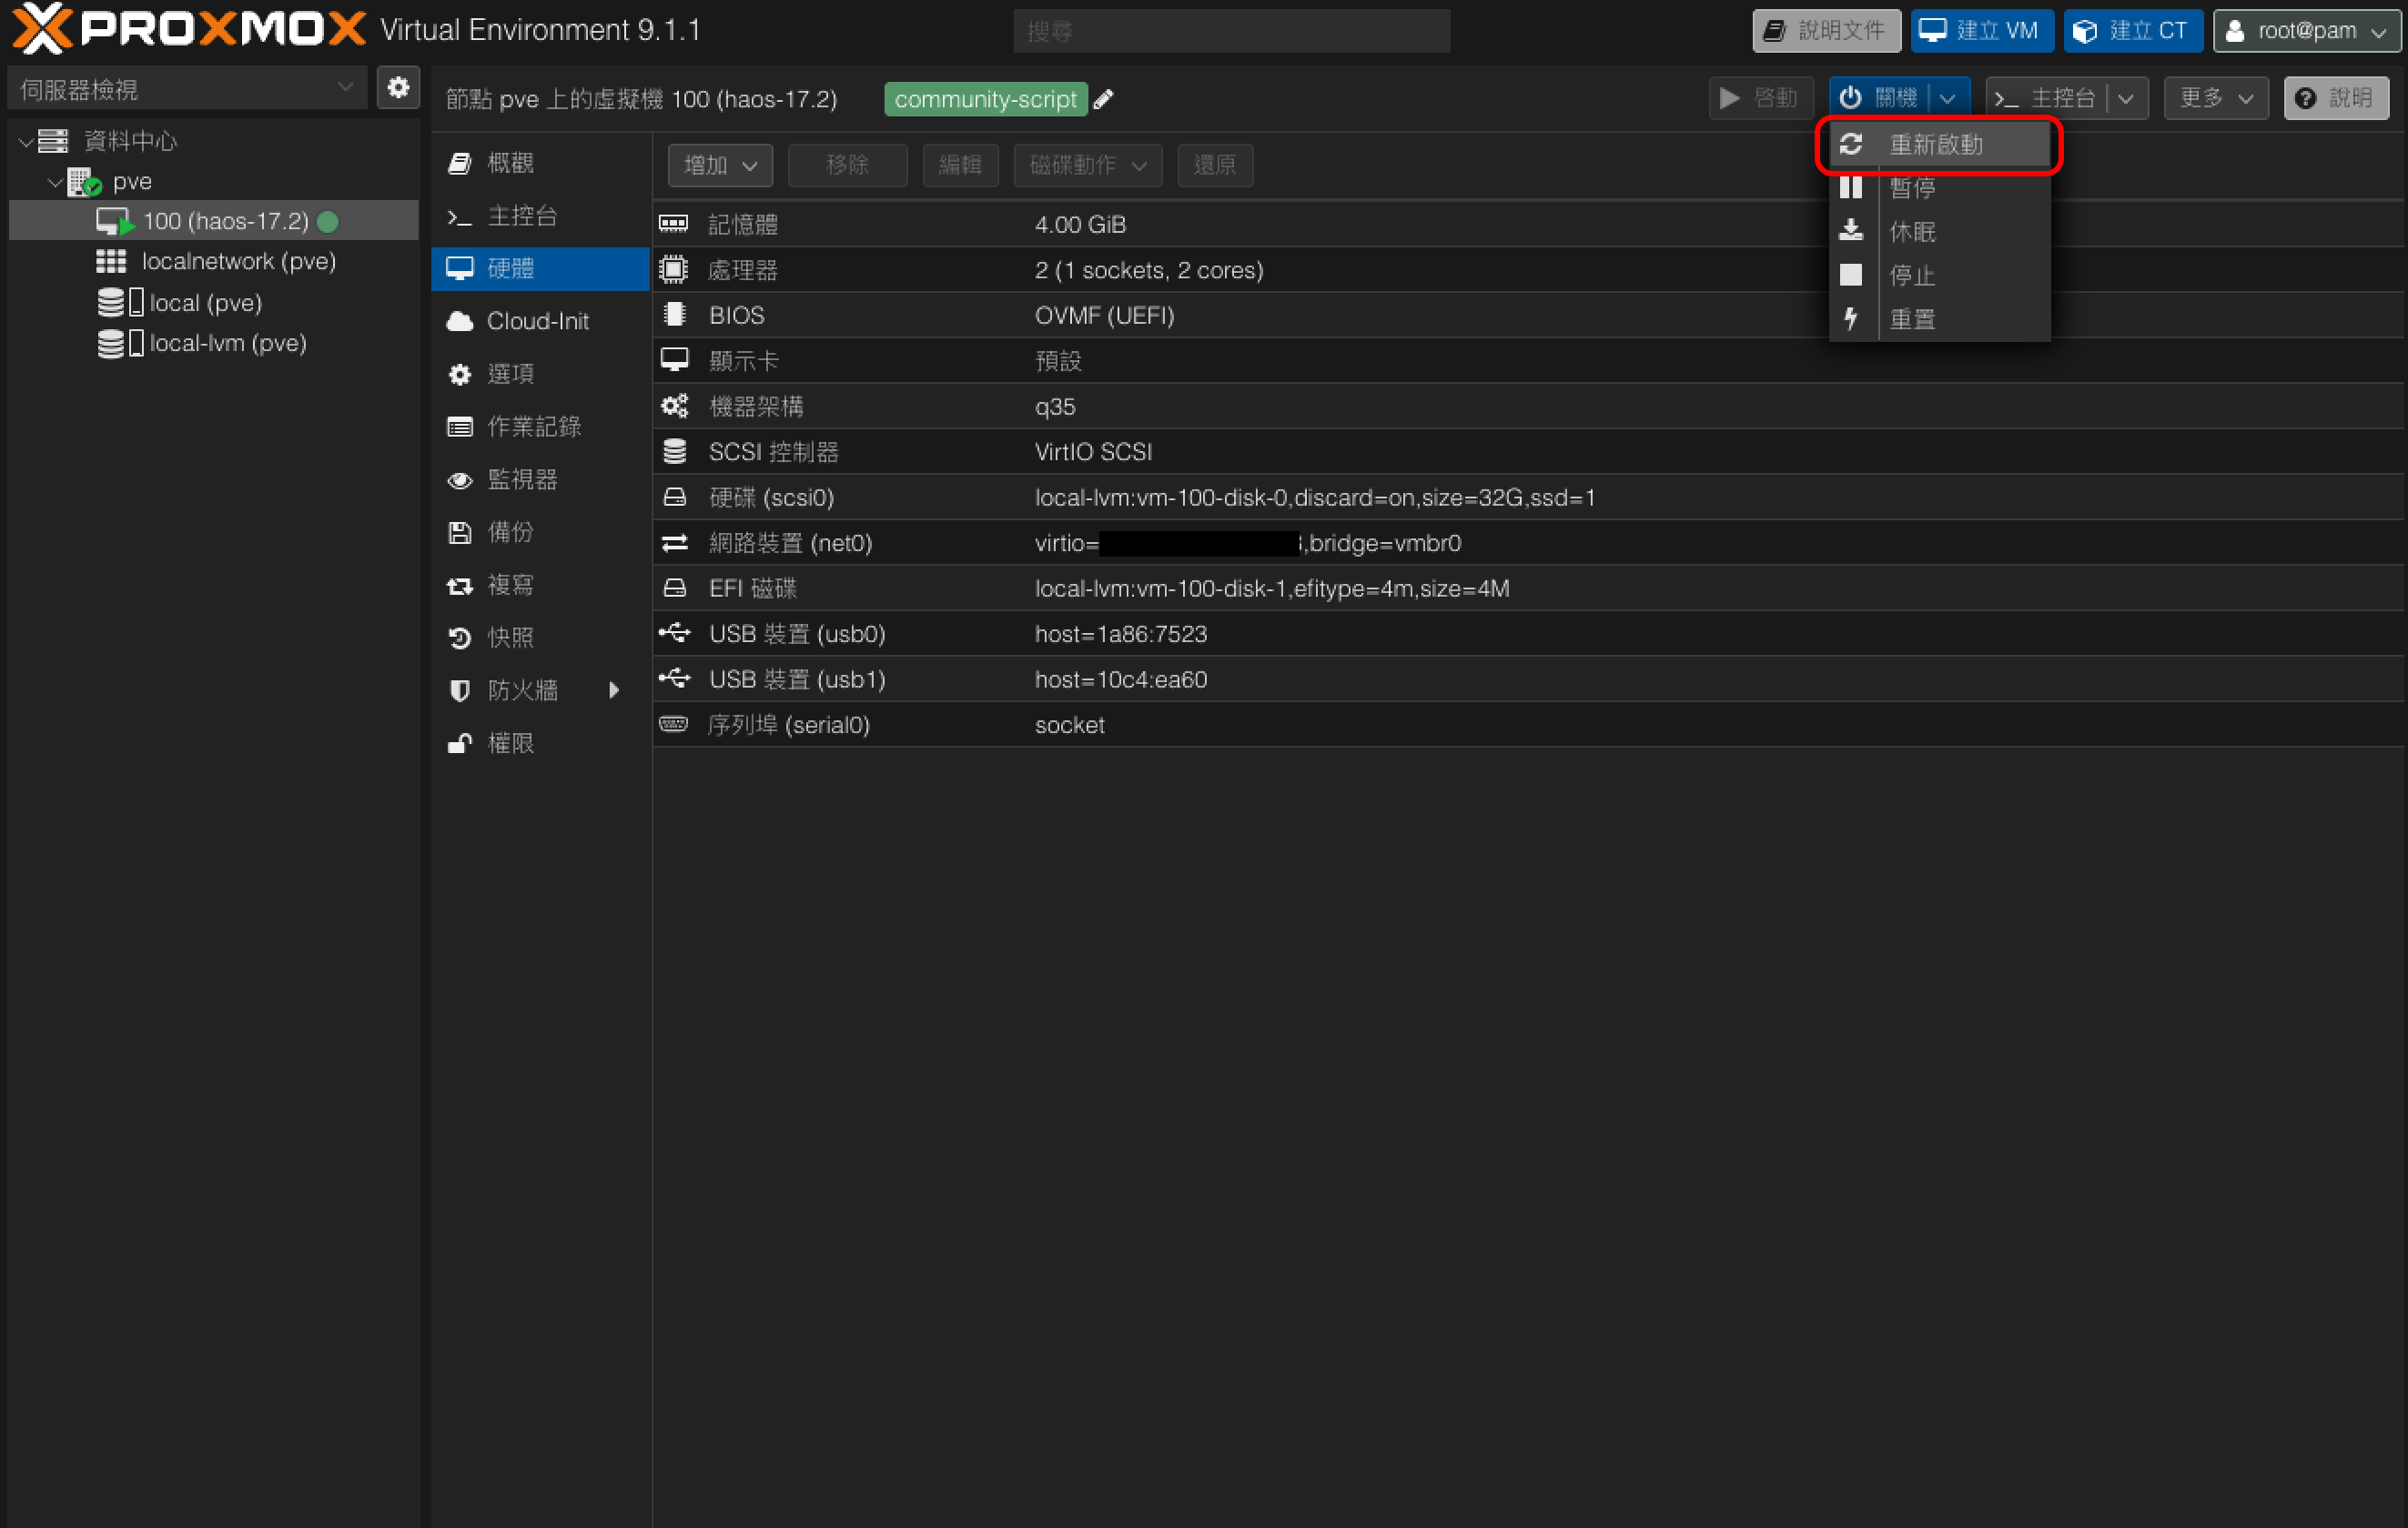Click the 移除 remove button

tap(848, 165)
